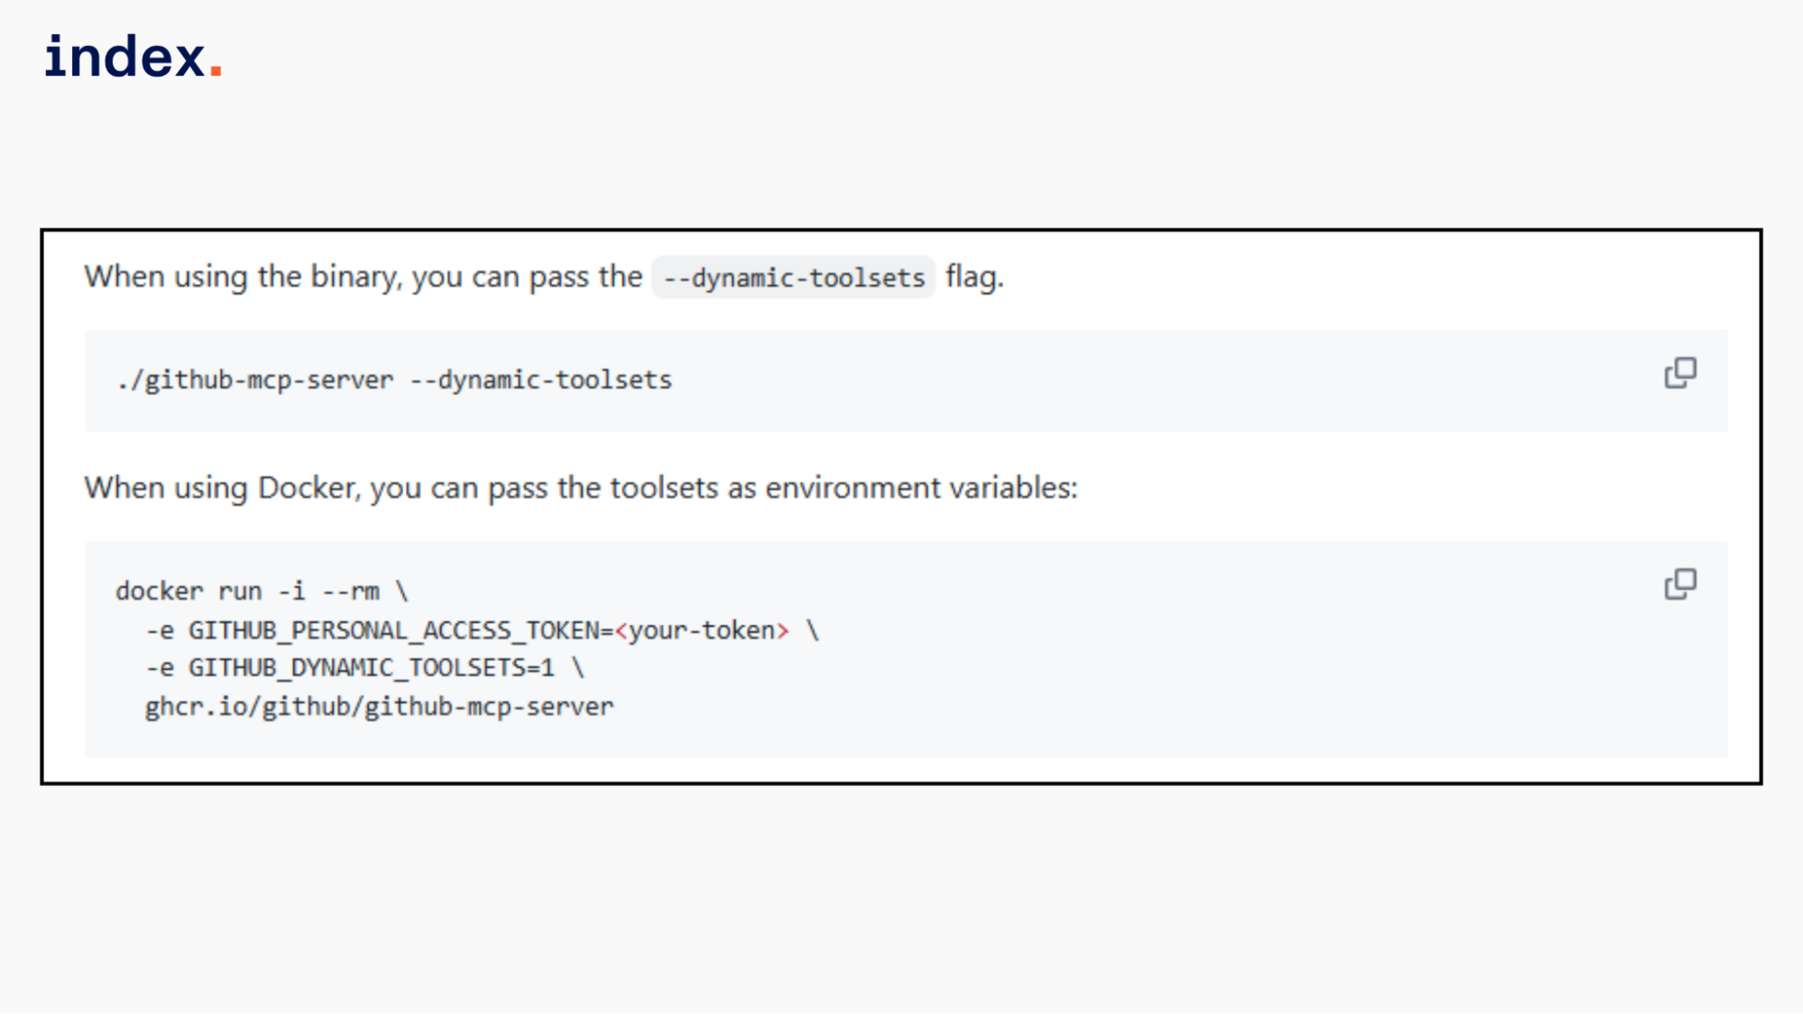This screenshot has height=1014, width=1803.
Task: Click the --dynamic-toolsets argument in first code block
Action: pos(541,380)
